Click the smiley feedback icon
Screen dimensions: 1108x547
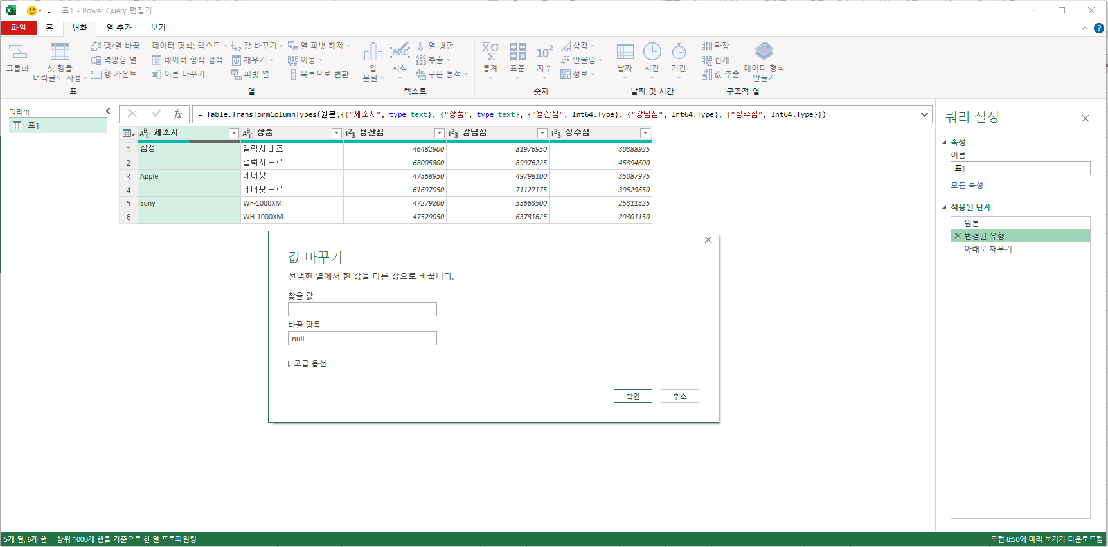[x=31, y=10]
